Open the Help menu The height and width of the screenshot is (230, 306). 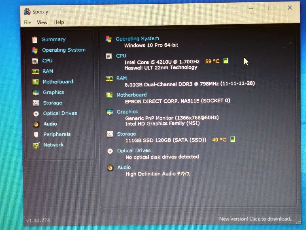(58, 22)
